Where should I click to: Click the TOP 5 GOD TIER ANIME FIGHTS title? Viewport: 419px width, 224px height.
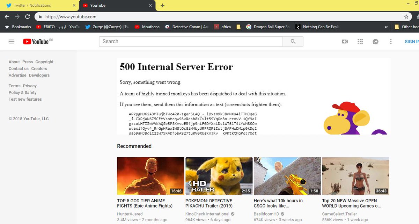(145, 203)
